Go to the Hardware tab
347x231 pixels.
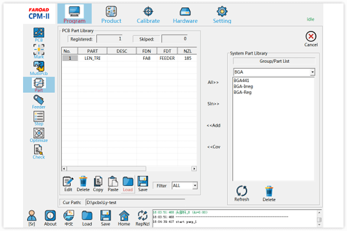[185, 14]
